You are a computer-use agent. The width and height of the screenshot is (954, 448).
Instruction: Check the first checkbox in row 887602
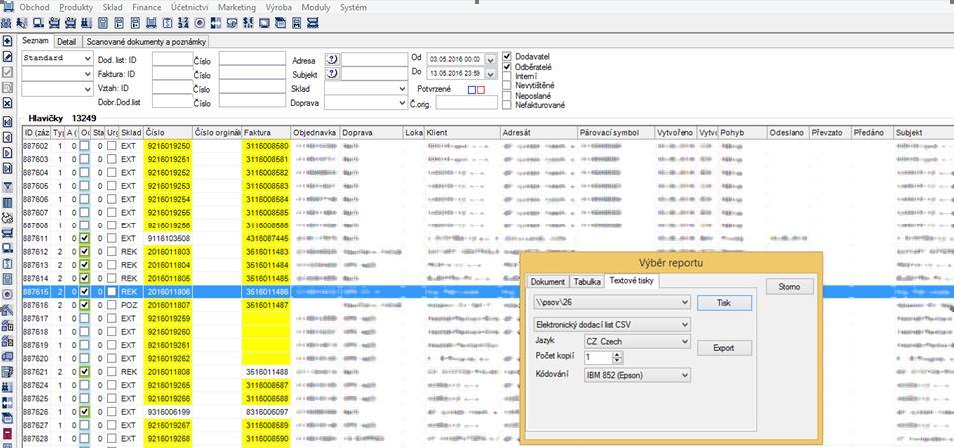point(85,146)
